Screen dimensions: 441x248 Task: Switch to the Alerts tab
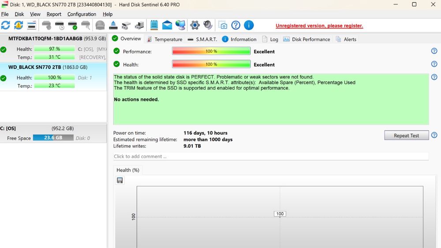click(x=346, y=39)
